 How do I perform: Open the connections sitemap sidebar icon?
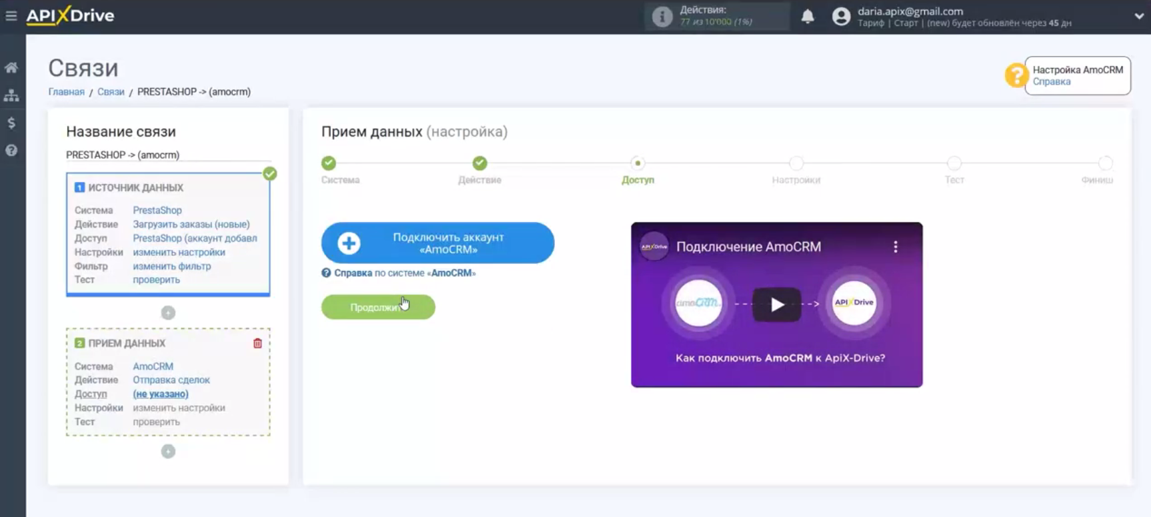(x=11, y=95)
